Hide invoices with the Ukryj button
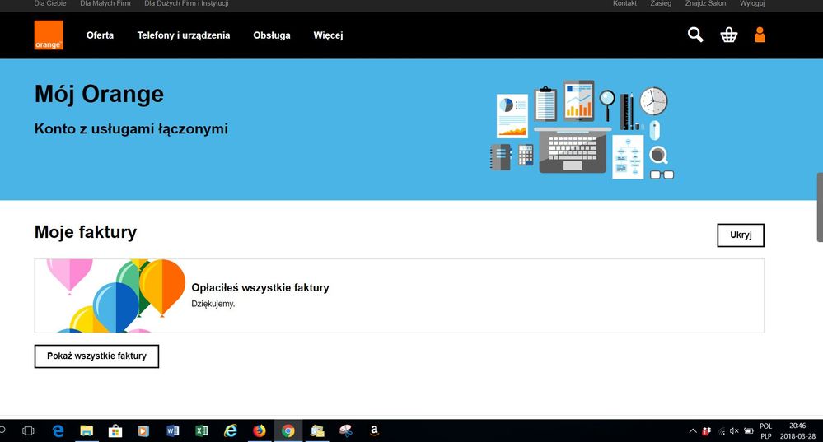This screenshot has height=442, width=823. click(740, 235)
